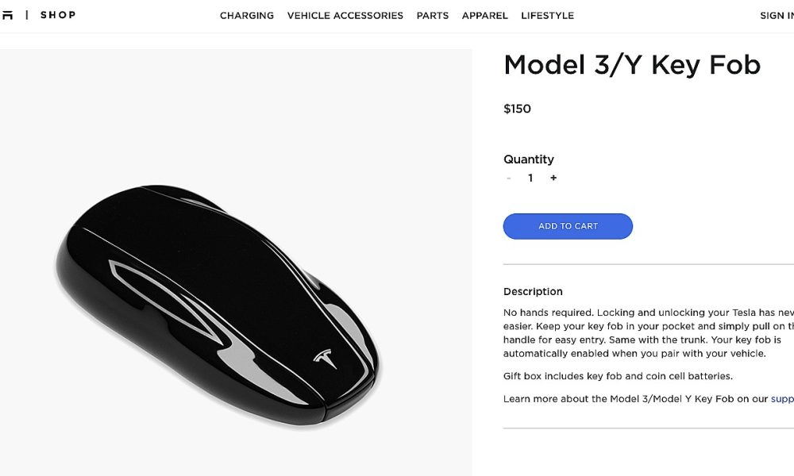Decrease quantity with the minus stepper
This screenshot has height=476, width=794.
coord(508,178)
